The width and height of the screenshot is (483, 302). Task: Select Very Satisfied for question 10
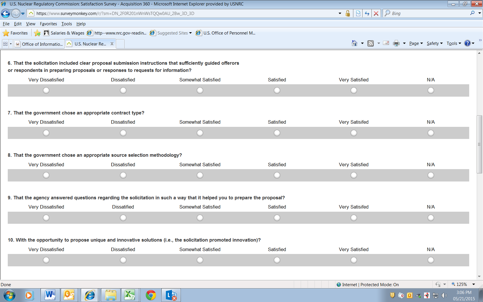click(354, 260)
